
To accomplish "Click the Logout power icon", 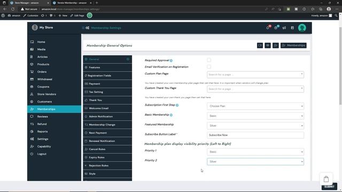I will [x=32, y=154].
